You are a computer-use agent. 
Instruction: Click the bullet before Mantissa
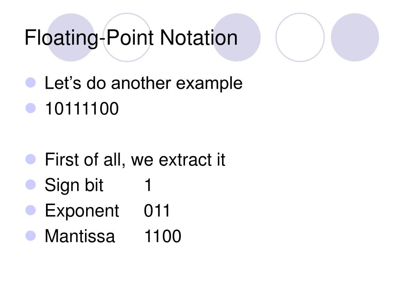pyautogui.click(x=30, y=236)
